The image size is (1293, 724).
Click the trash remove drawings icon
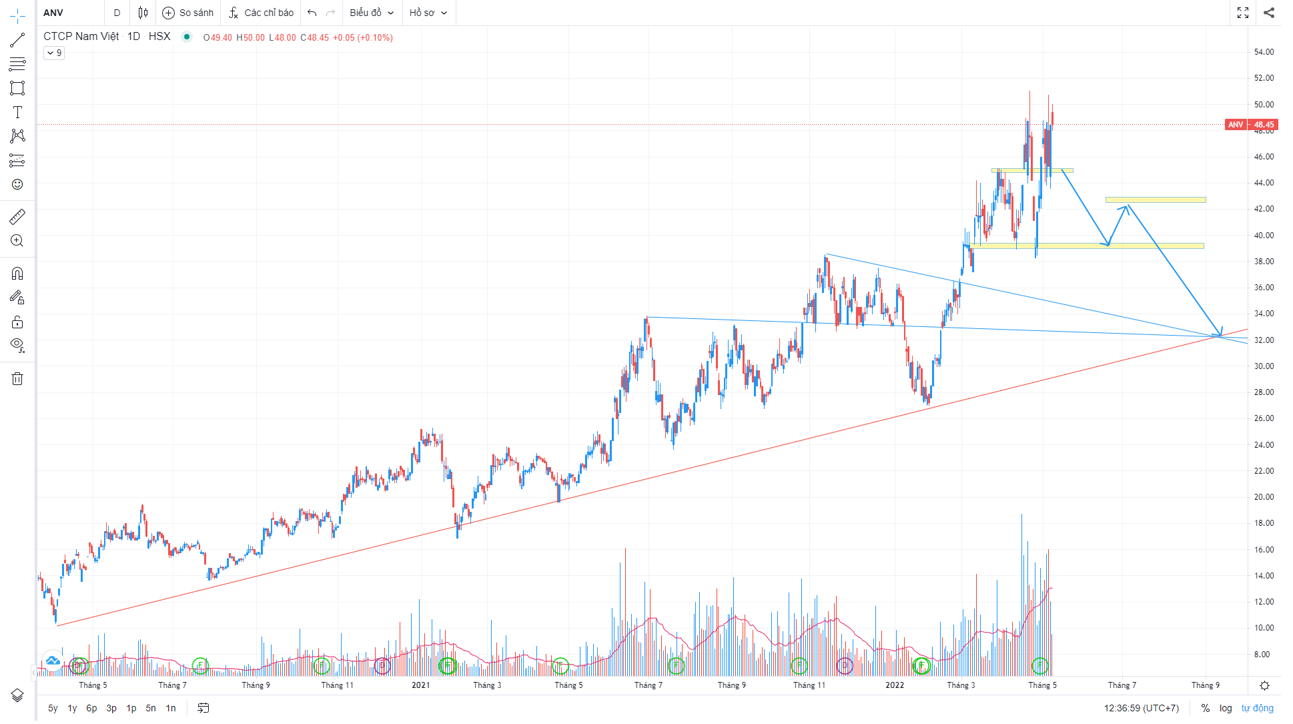pyautogui.click(x=17, y=379)
